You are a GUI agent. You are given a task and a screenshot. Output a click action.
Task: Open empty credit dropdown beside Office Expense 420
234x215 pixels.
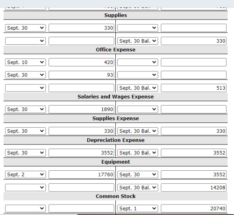137,62
